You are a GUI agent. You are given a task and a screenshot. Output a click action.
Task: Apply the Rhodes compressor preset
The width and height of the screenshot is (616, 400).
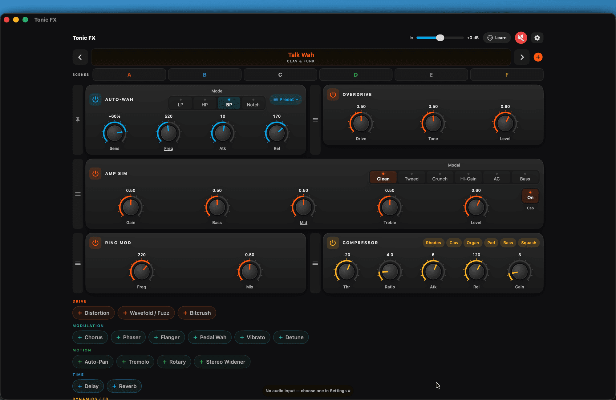pos(433,243)
